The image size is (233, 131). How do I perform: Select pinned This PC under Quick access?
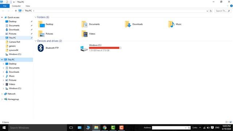coord(12,38)
